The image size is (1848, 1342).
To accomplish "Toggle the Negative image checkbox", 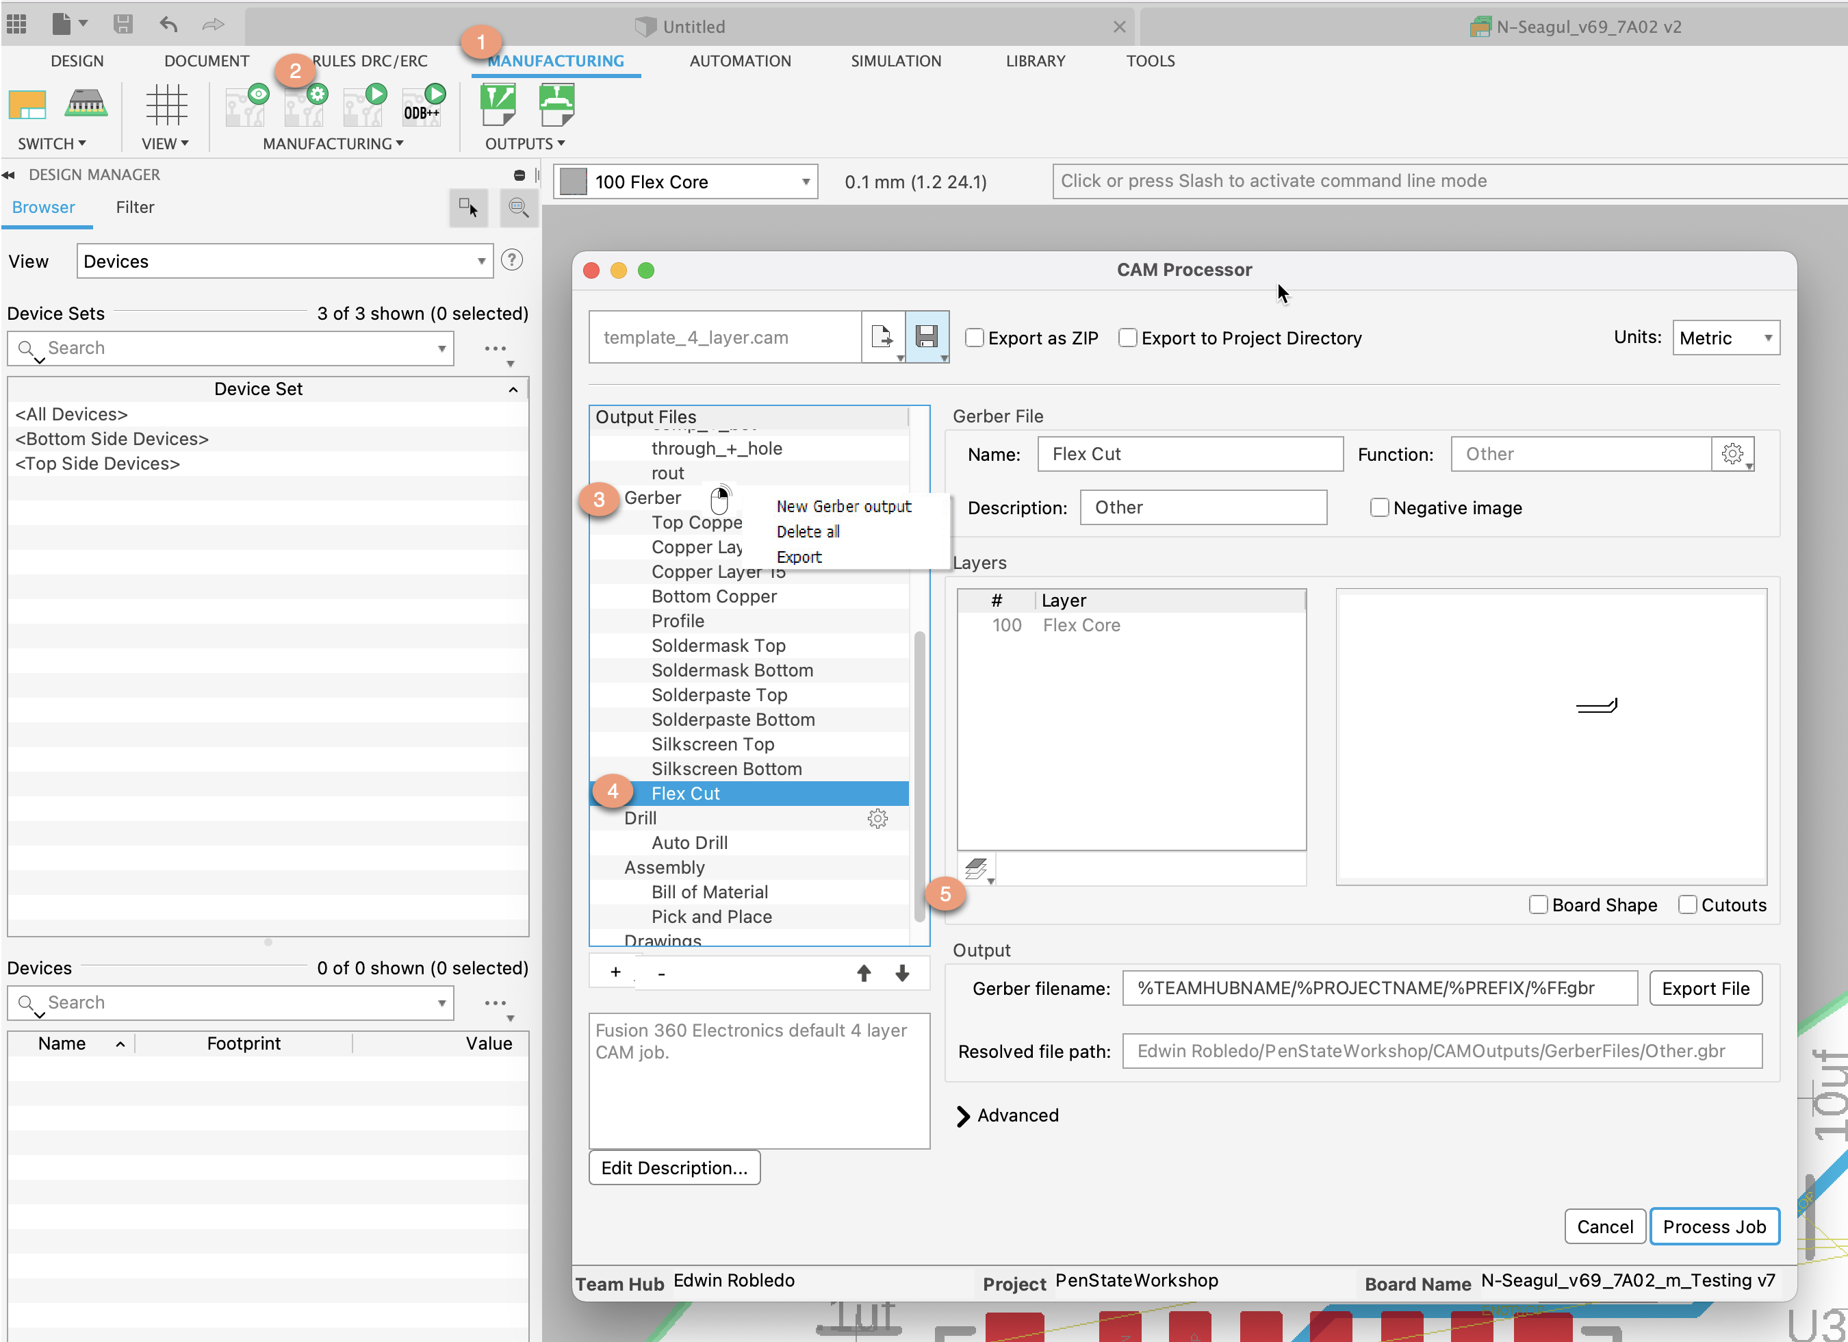I will coord(1378,508).
